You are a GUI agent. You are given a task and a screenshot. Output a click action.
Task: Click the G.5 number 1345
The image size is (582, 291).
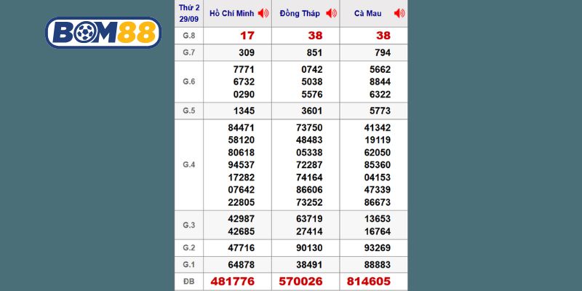click(x=244, y=111)
